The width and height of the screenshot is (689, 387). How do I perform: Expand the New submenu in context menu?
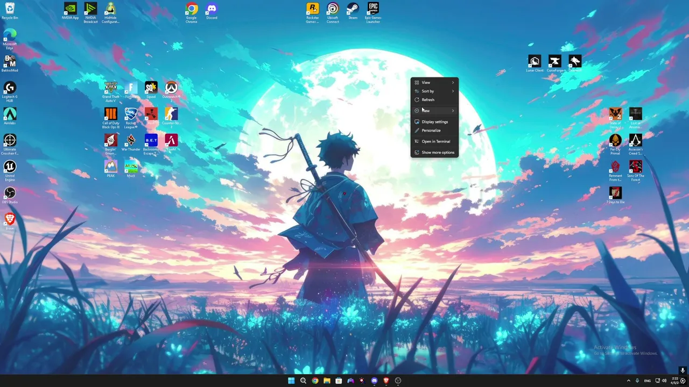pyautogui.click(x=434, y=111)
